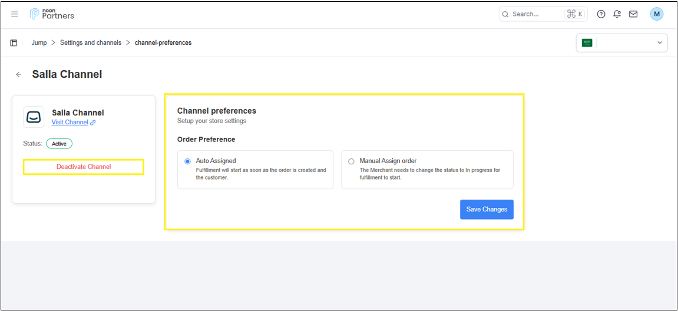This screenshot has height=311, width=678.
Task: Open the Visit Channel link
Action: [70, 123]
